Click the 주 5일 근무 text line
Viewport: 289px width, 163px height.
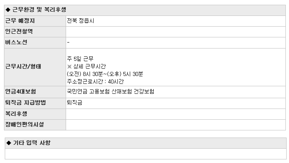click(80, 59)
